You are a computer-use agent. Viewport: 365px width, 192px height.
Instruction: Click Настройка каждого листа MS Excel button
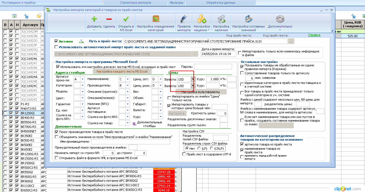point(122,71)
